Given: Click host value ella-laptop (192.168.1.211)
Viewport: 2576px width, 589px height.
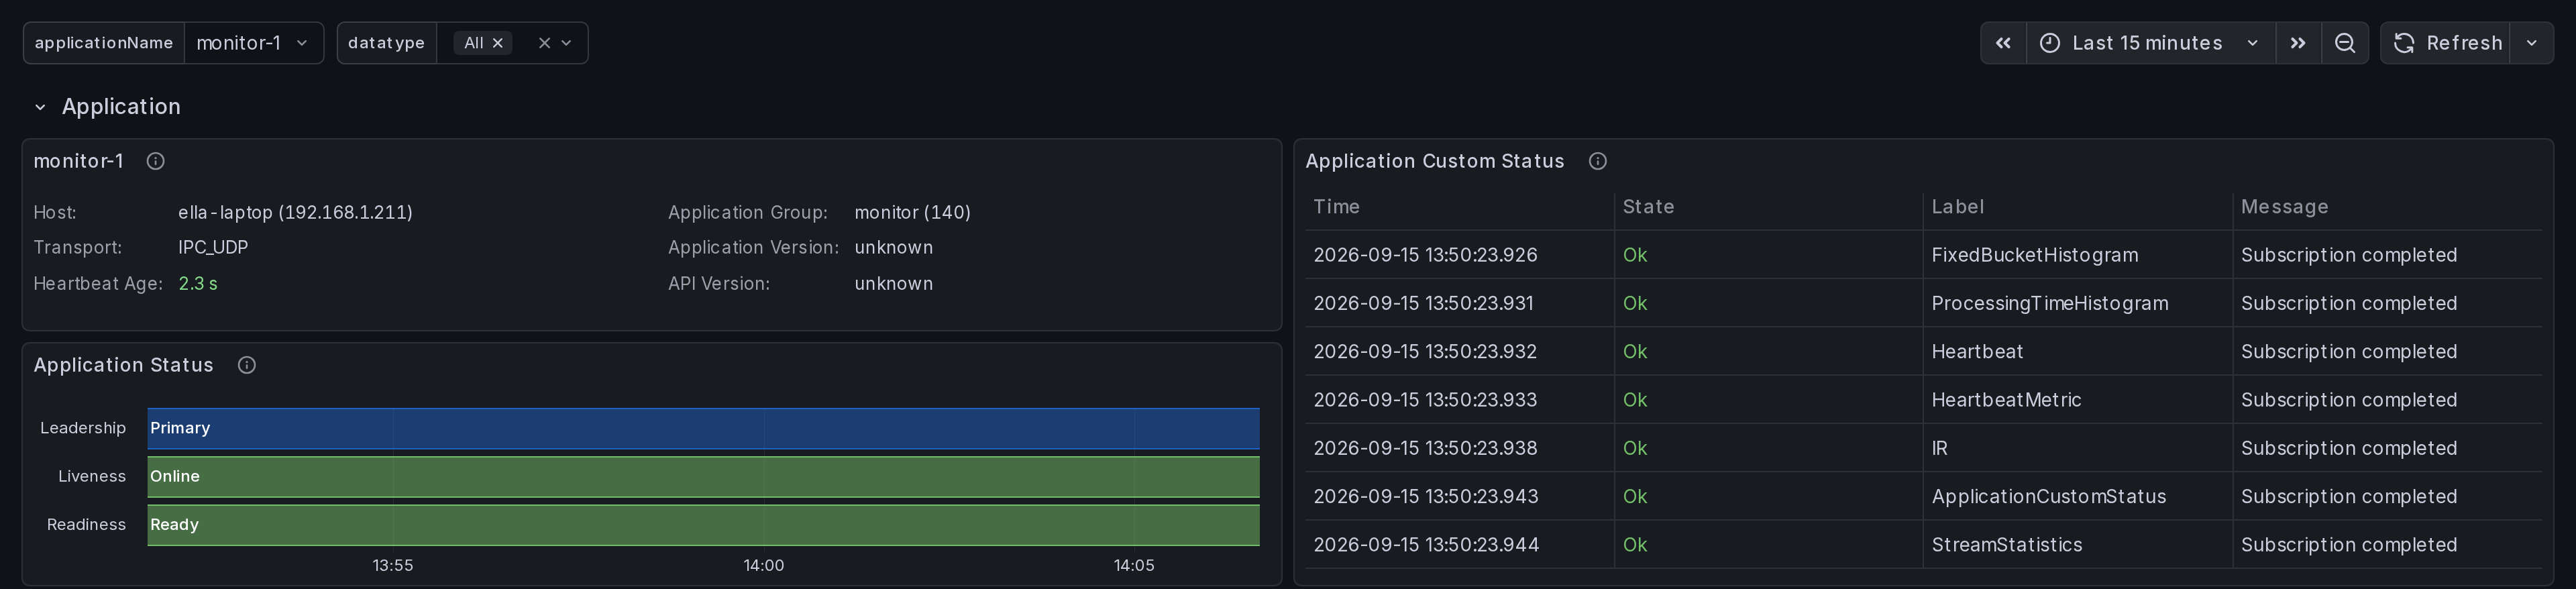Looking at the screenshot, I should (x=295, y=212).
